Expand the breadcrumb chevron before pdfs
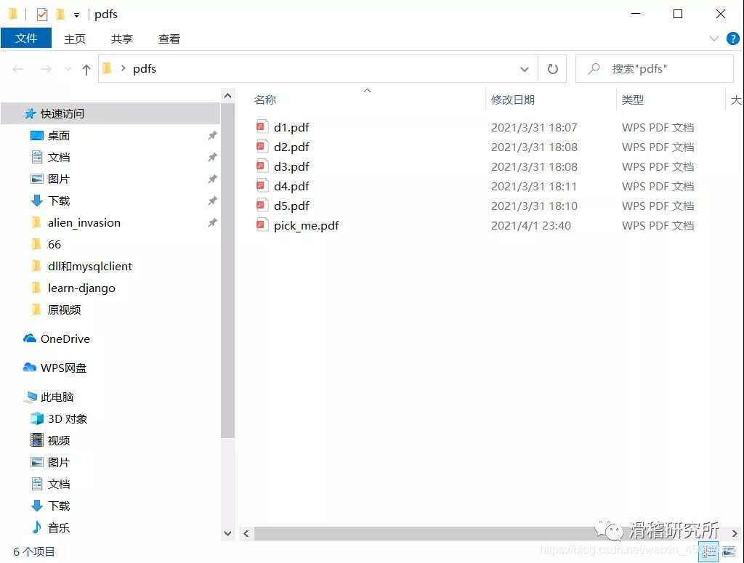The width and height of the screenshot is (744, 563). [x=124, y=68]
